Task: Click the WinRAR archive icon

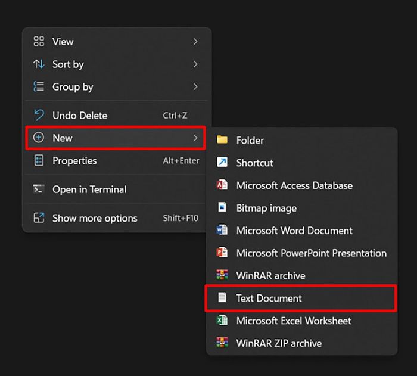Action: [222, 275]
